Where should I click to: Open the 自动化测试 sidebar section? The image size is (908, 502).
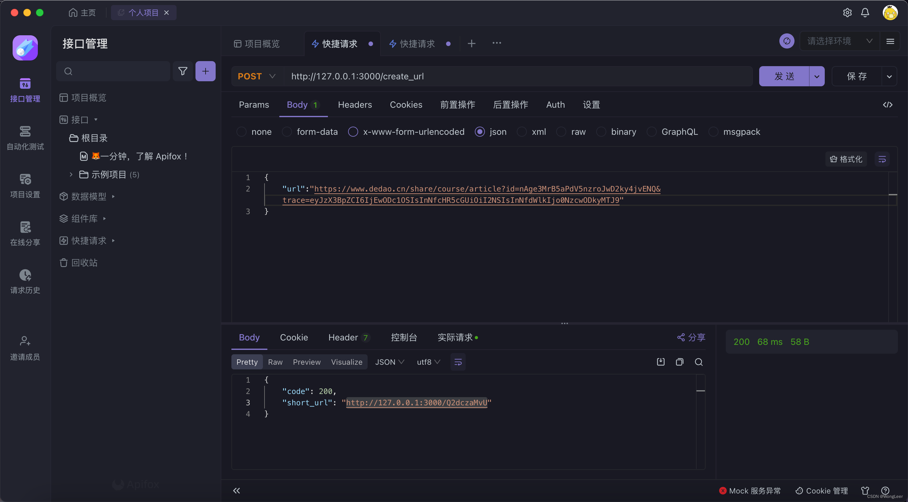(x=25, y=138)
